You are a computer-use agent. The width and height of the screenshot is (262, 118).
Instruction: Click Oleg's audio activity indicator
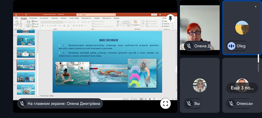click(231, 46)
